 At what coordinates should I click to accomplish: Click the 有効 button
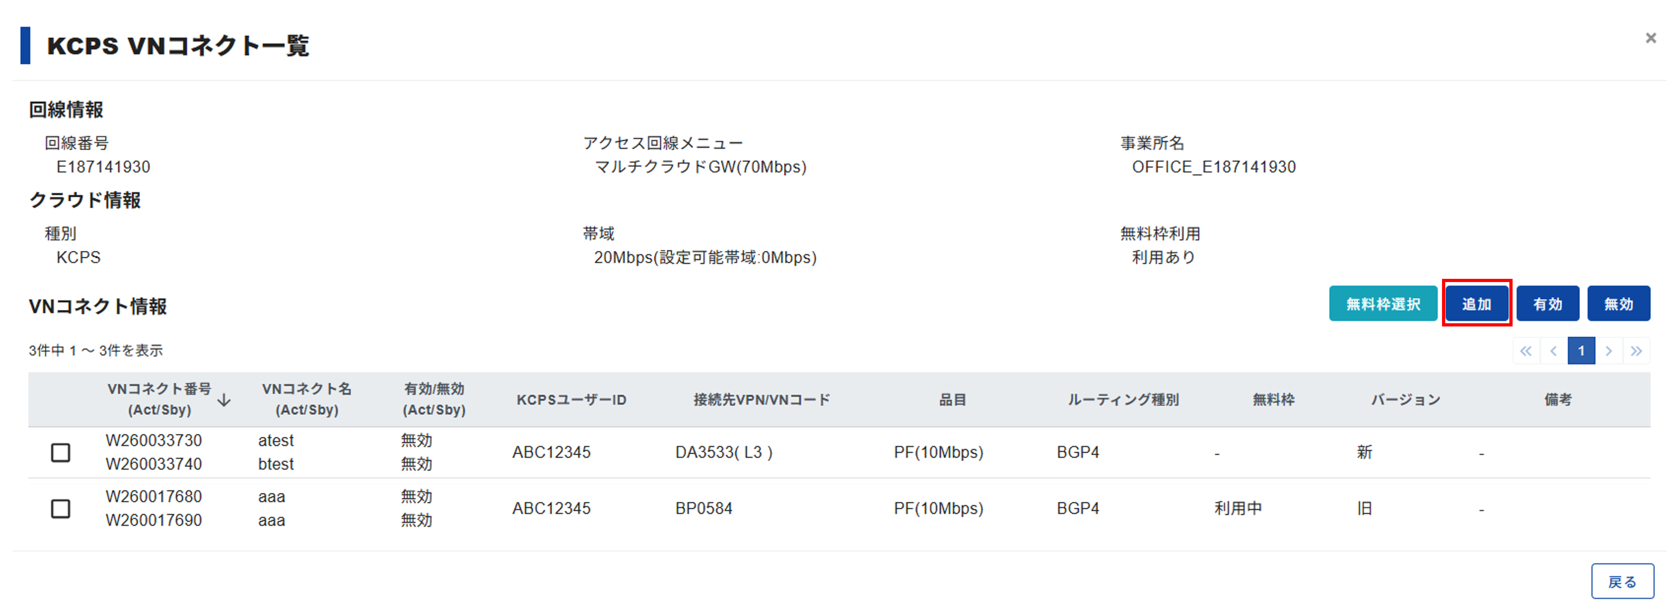click(1548, 304)
